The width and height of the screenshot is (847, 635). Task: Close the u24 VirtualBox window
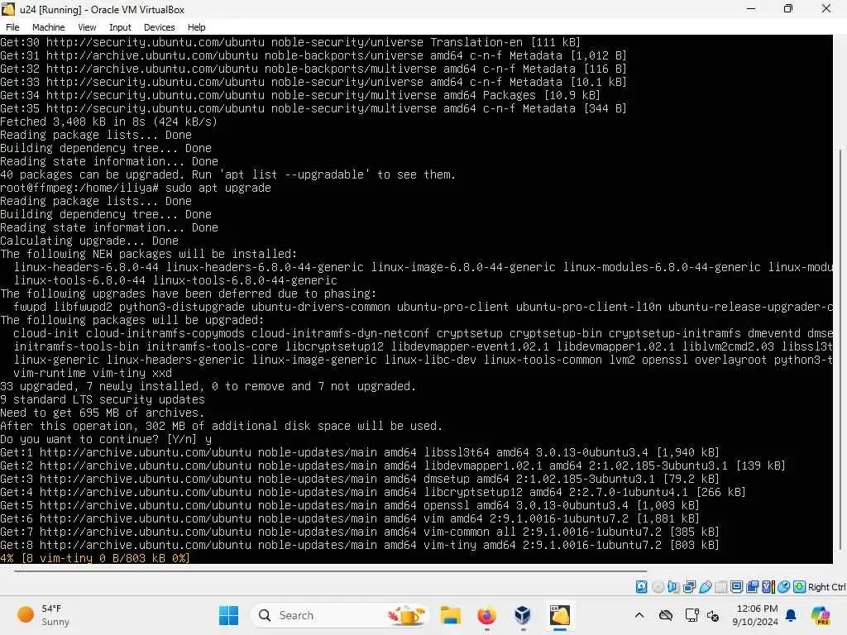click(x=826, y=8)
